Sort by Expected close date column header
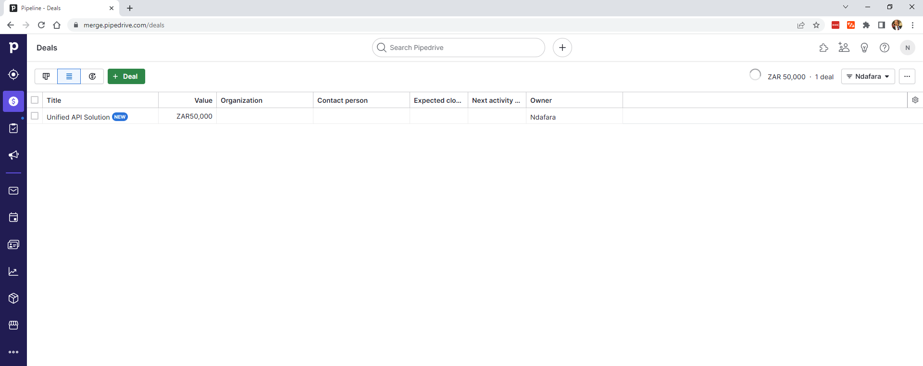This screenshot has height=366, width=923. 439,100
